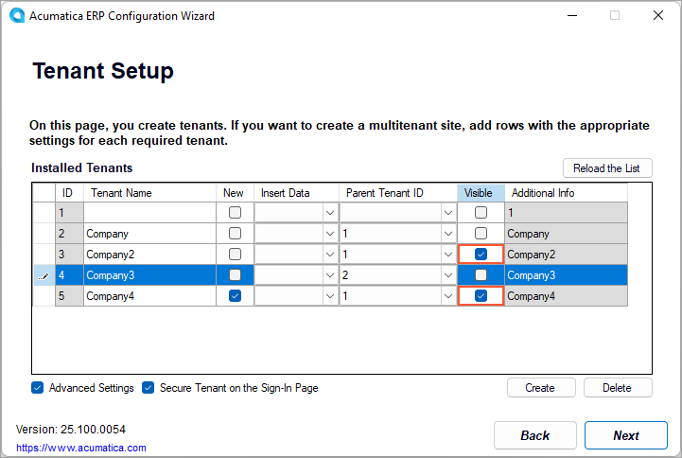The image size is (682, 458).
Task: Select the Tenant Name cell Company2
Action: coord(149,255)
